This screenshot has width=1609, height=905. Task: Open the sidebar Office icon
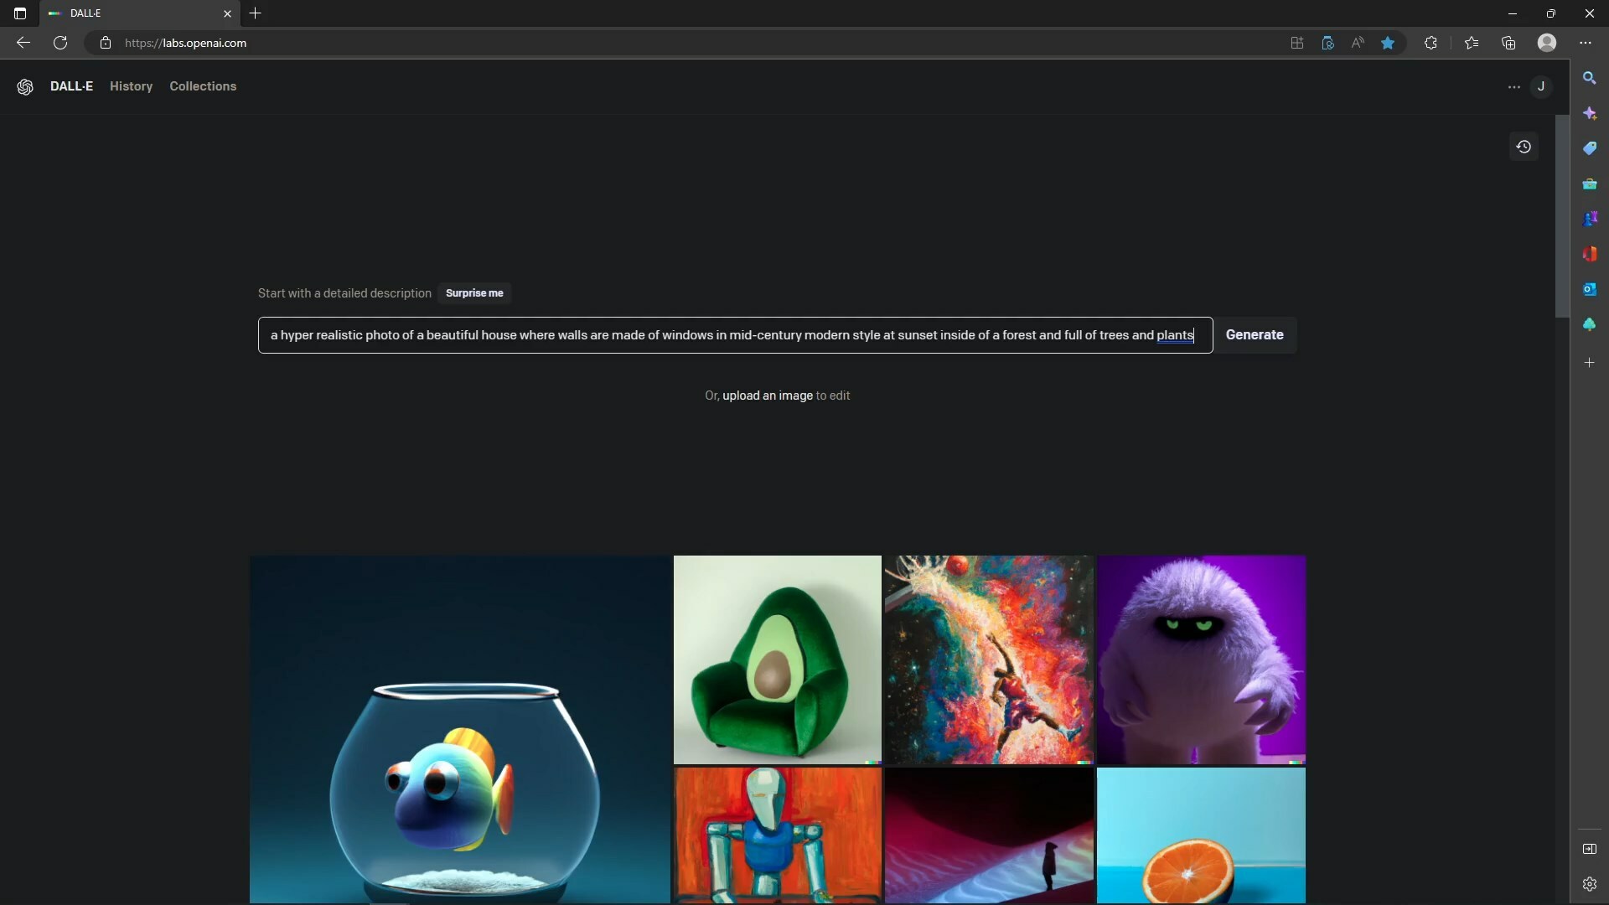pyautogui.click(x=1589, y=254)
